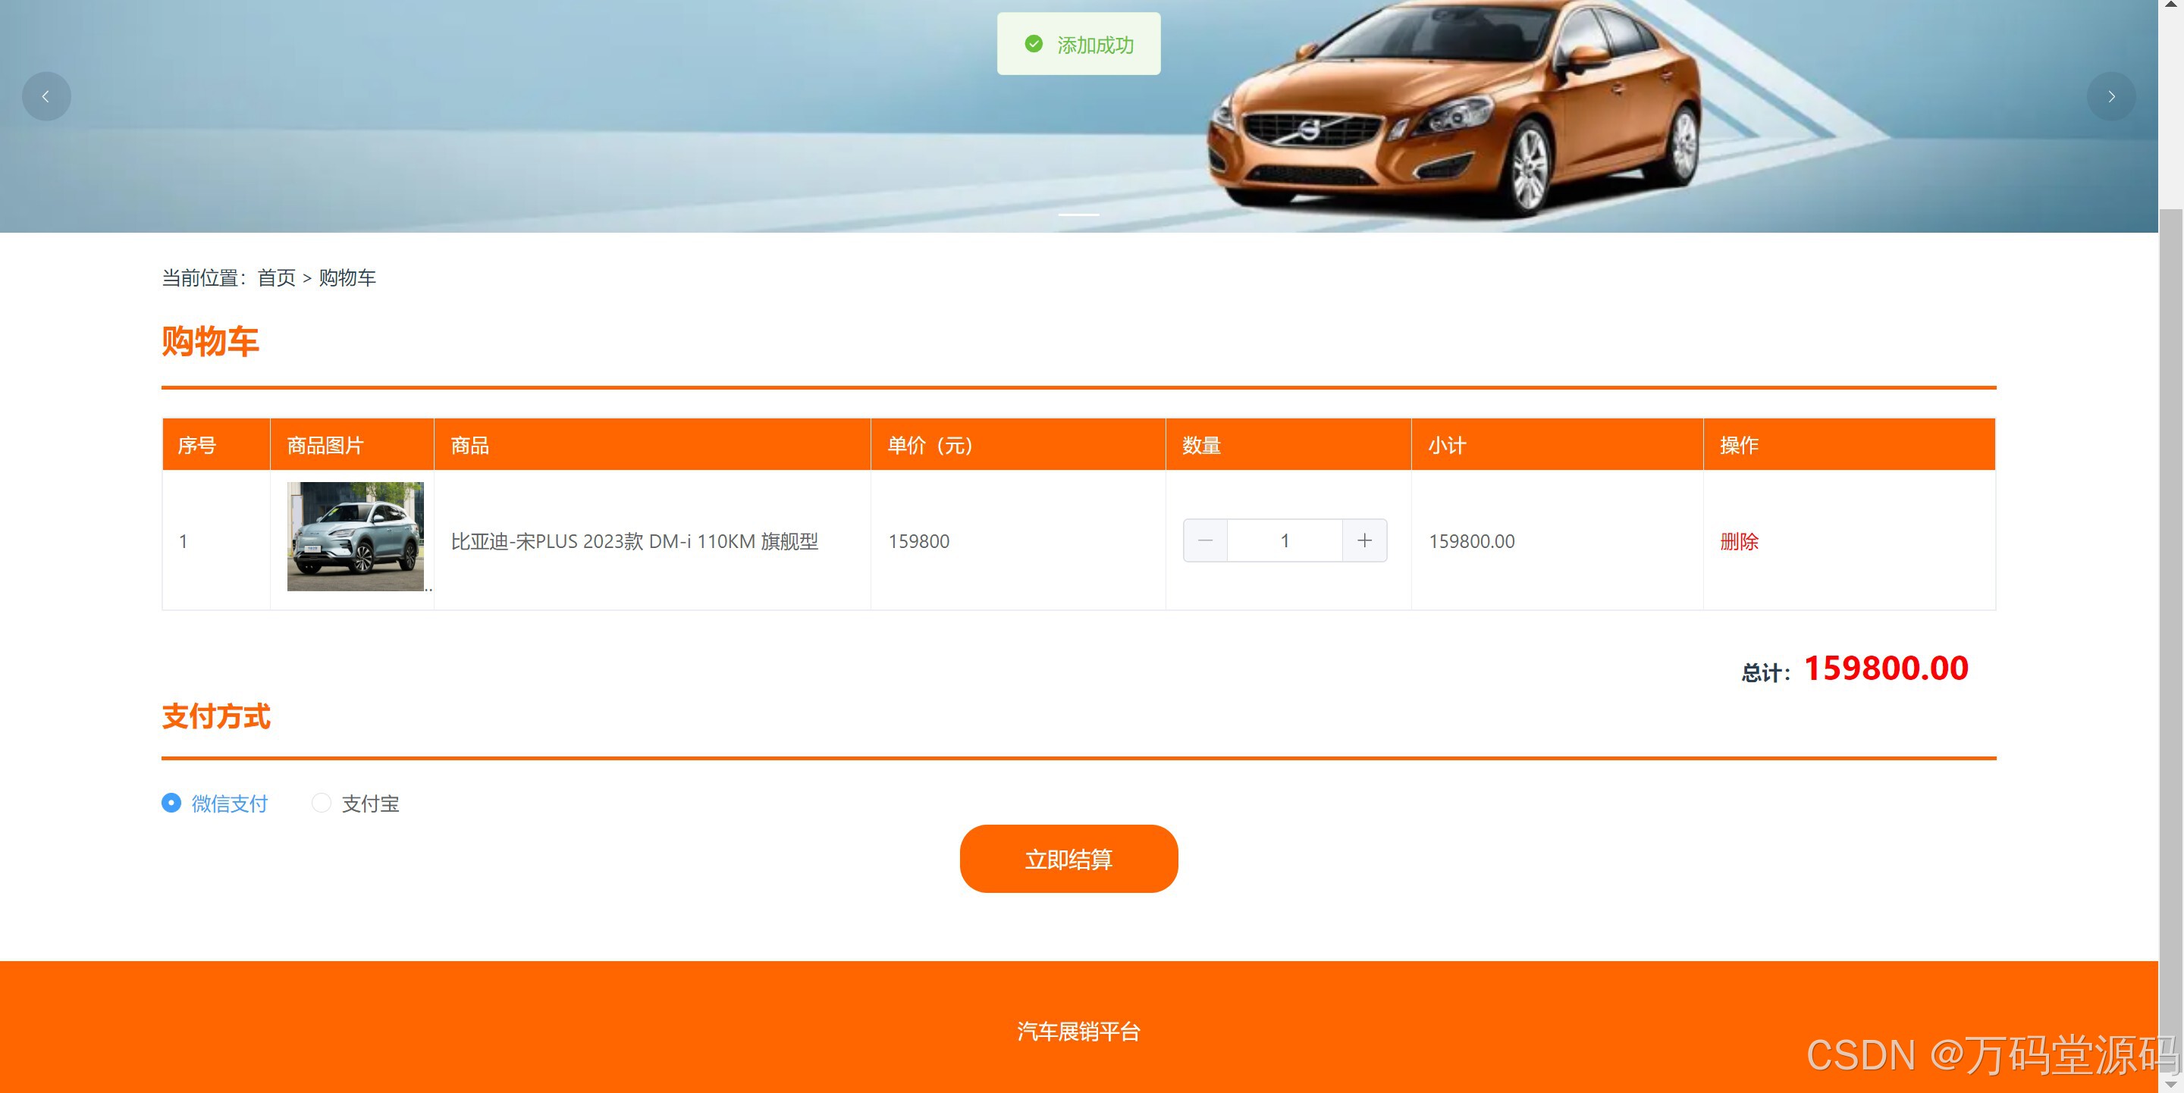Delete the BYD Song PLUS item

1739,541
